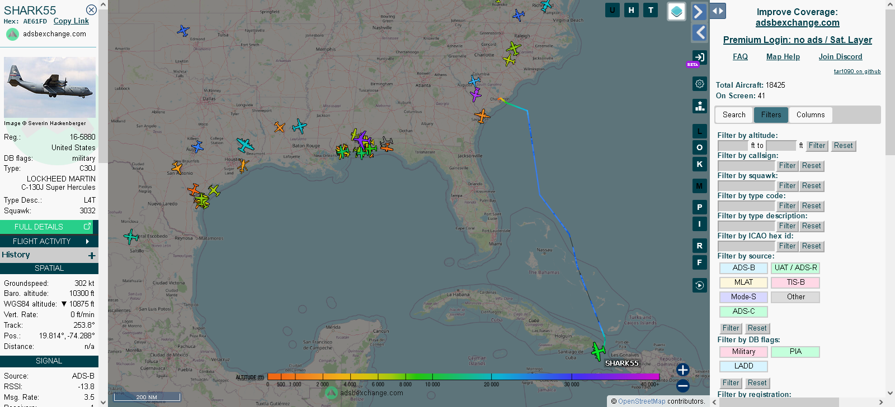
Task: Reset the DB flags filter
Action: pyautogui.click(x=757, y=383)
